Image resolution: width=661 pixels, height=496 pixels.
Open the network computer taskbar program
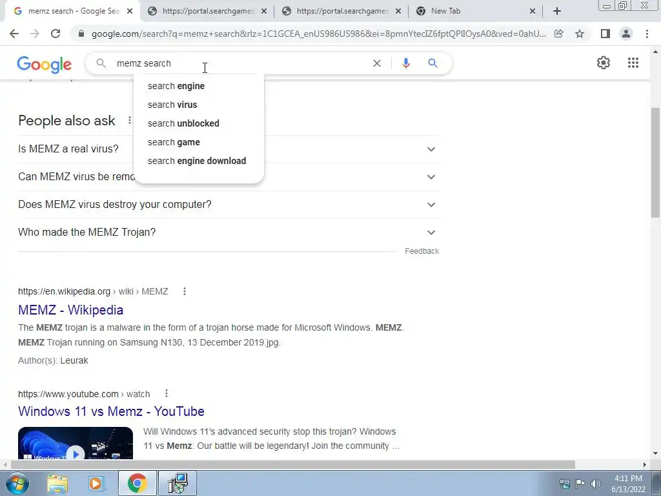point(178,483)
